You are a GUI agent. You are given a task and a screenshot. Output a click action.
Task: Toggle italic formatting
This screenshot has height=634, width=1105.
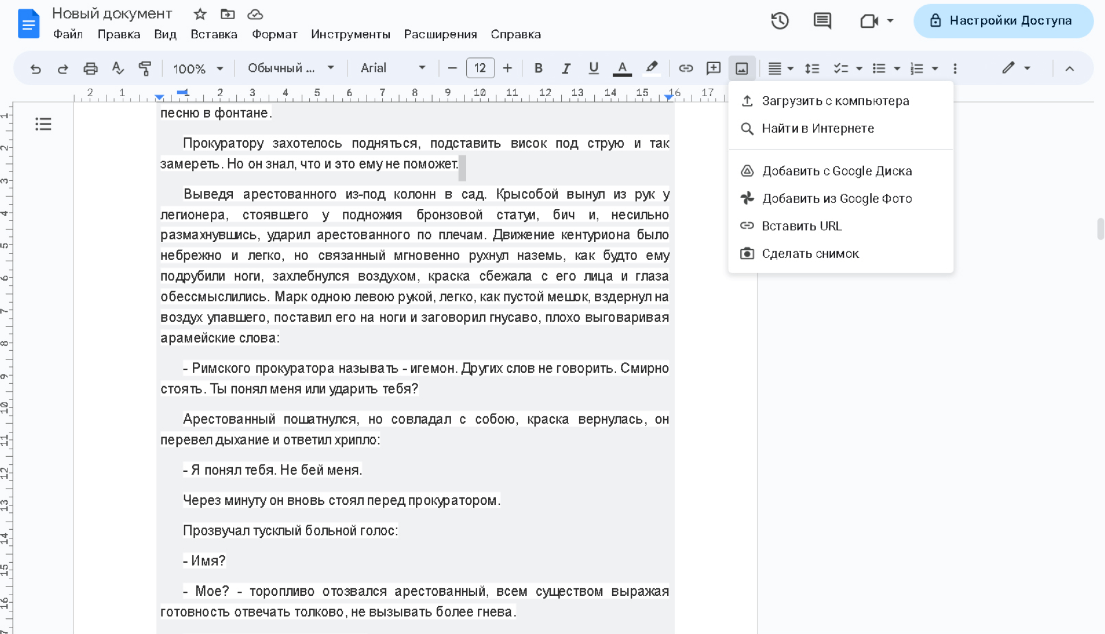pyautogui.click(x=566, y=68)
